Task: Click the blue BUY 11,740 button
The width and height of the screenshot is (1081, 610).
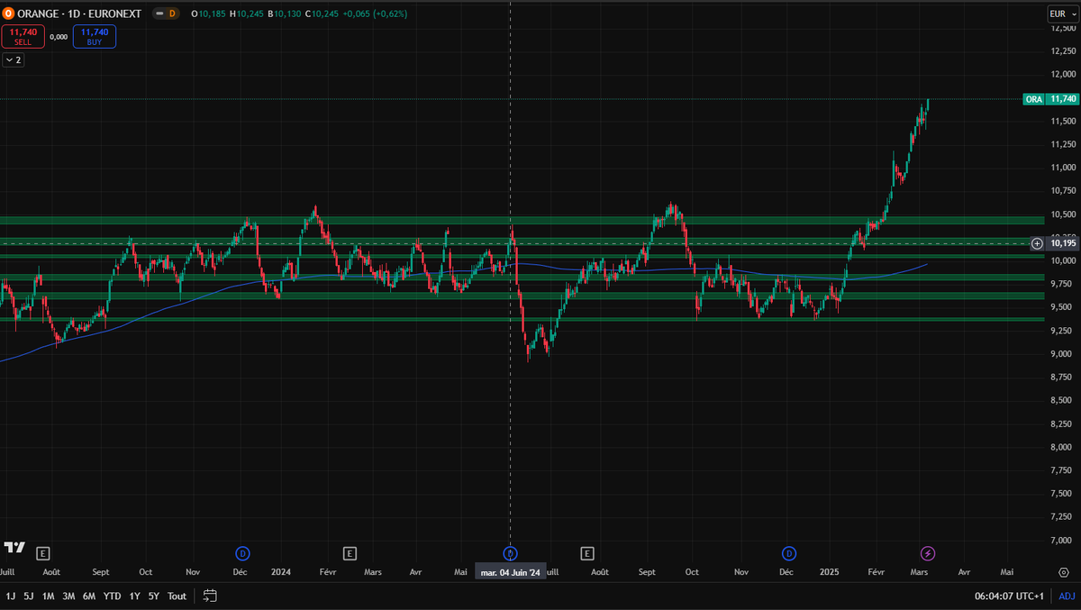Action: [95, 36]
